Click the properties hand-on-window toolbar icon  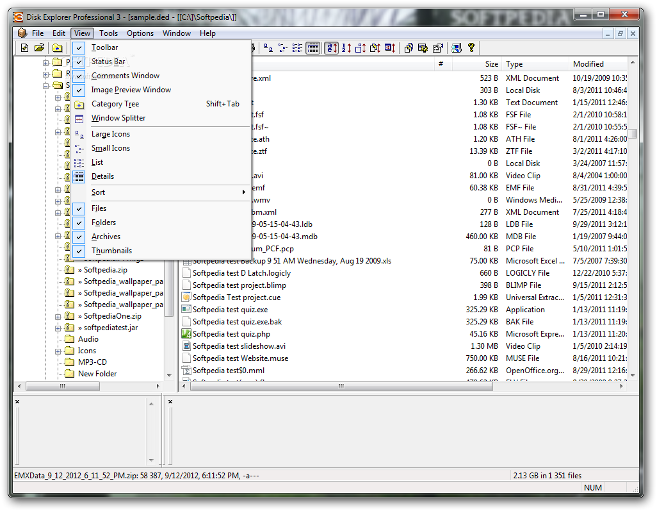pos(438,48)
